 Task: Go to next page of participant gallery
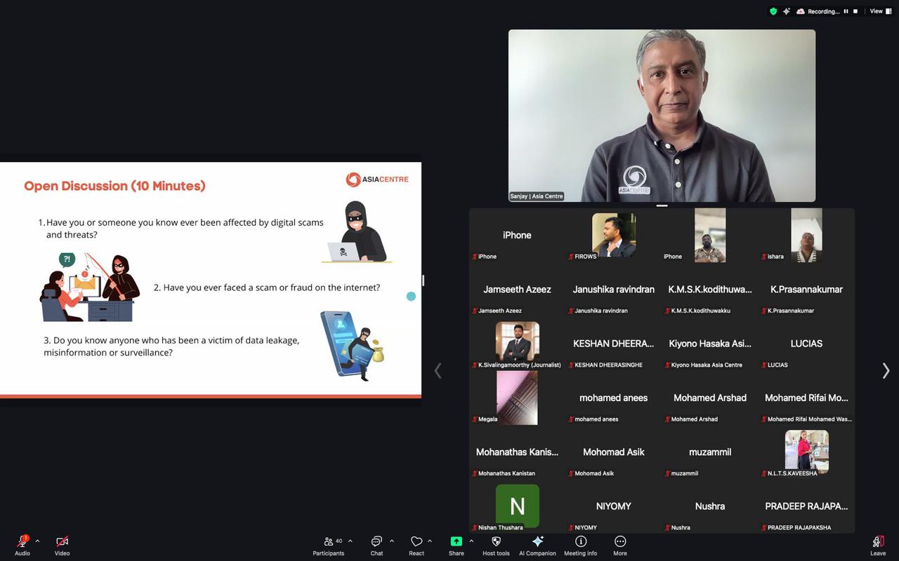coord(886,371)
